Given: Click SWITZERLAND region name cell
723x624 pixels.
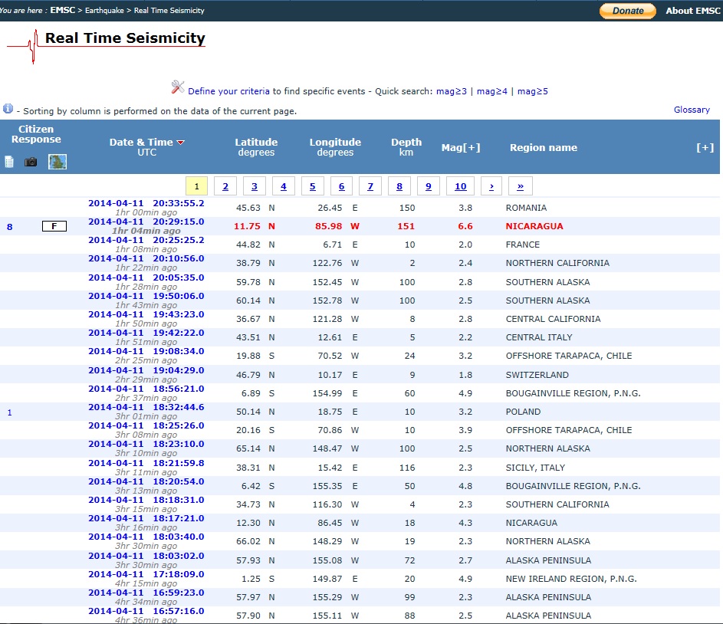Looking at the screenshot, I should tap(537, 375).
